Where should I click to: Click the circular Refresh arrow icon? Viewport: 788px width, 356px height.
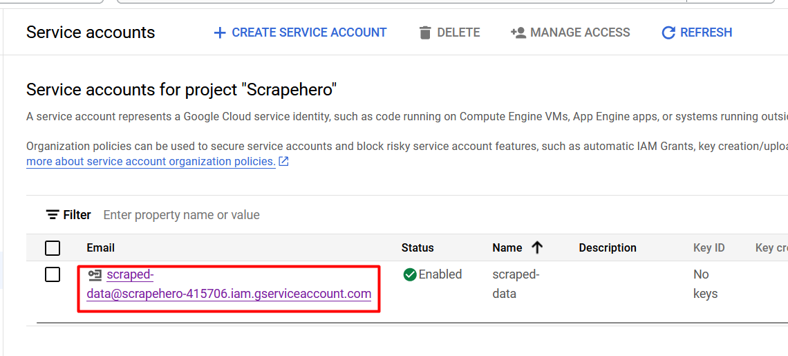[x=668, y=32]
